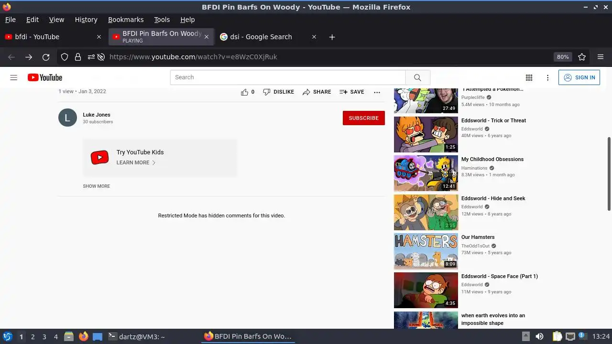The image size is (612, 344).
Task: Open the YouTube hamburger guide menu
Action: pyautogui.click(x=14, y=77)
